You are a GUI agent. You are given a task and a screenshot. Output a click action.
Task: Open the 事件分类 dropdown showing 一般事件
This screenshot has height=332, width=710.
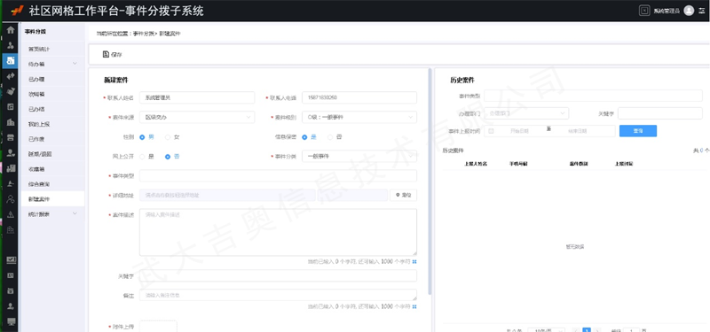359,157
